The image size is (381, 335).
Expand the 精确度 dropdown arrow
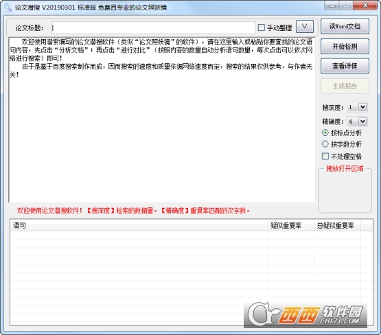coord(362,122)
